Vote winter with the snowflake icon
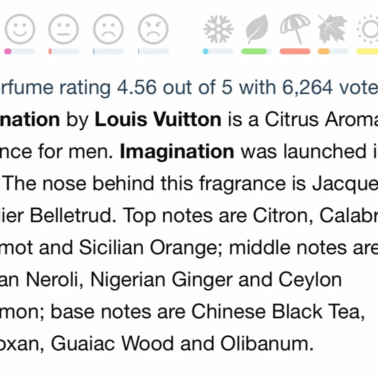 click(218, 29)
